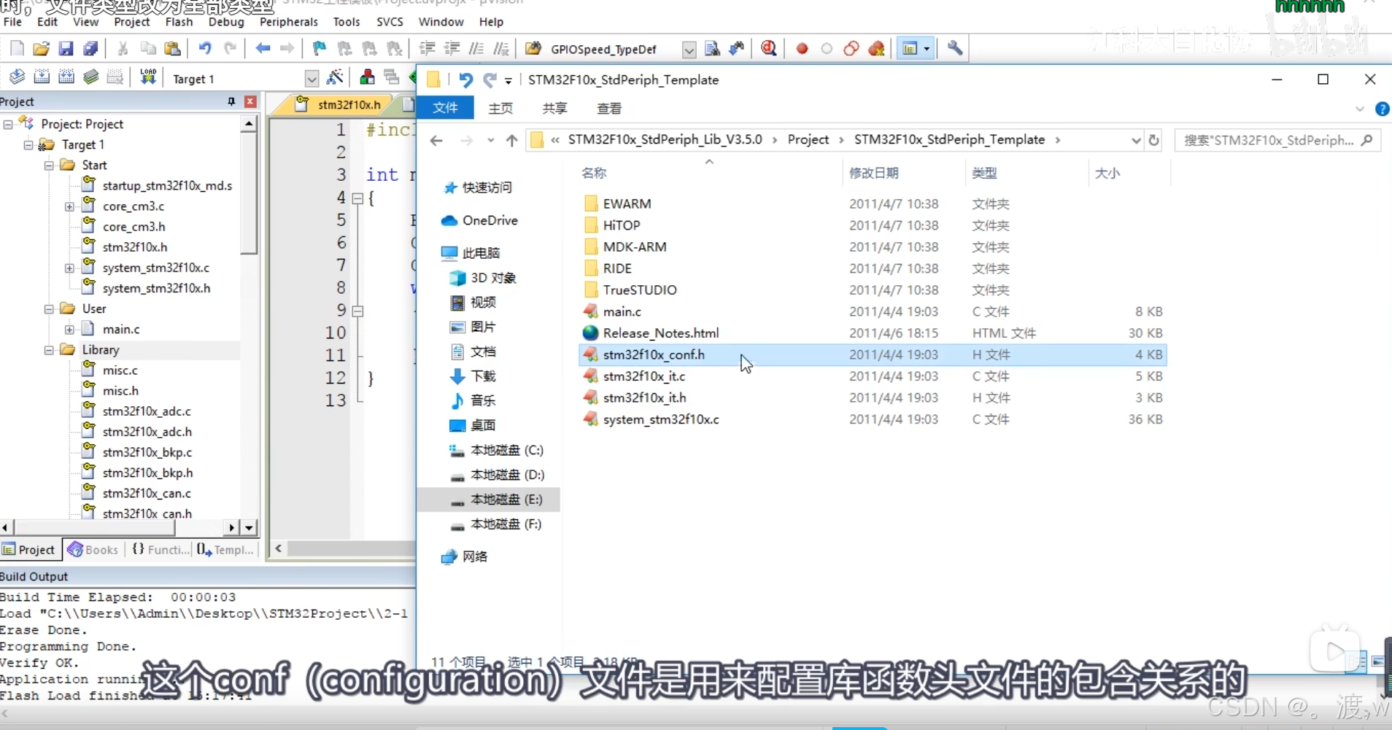The height and width of the screenshot is (730, 1392).
Task: Collapse the Start group in project tree
Action: pyautogui.click(x=49, y=166)
